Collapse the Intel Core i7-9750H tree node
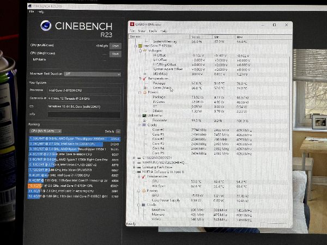This screenshot has width=327, height=245. tap(135, 46)
